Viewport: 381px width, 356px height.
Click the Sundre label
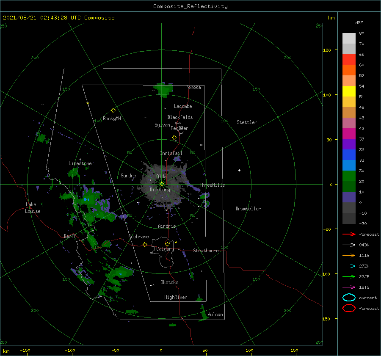pyautogui.click(x=128, y=175)
